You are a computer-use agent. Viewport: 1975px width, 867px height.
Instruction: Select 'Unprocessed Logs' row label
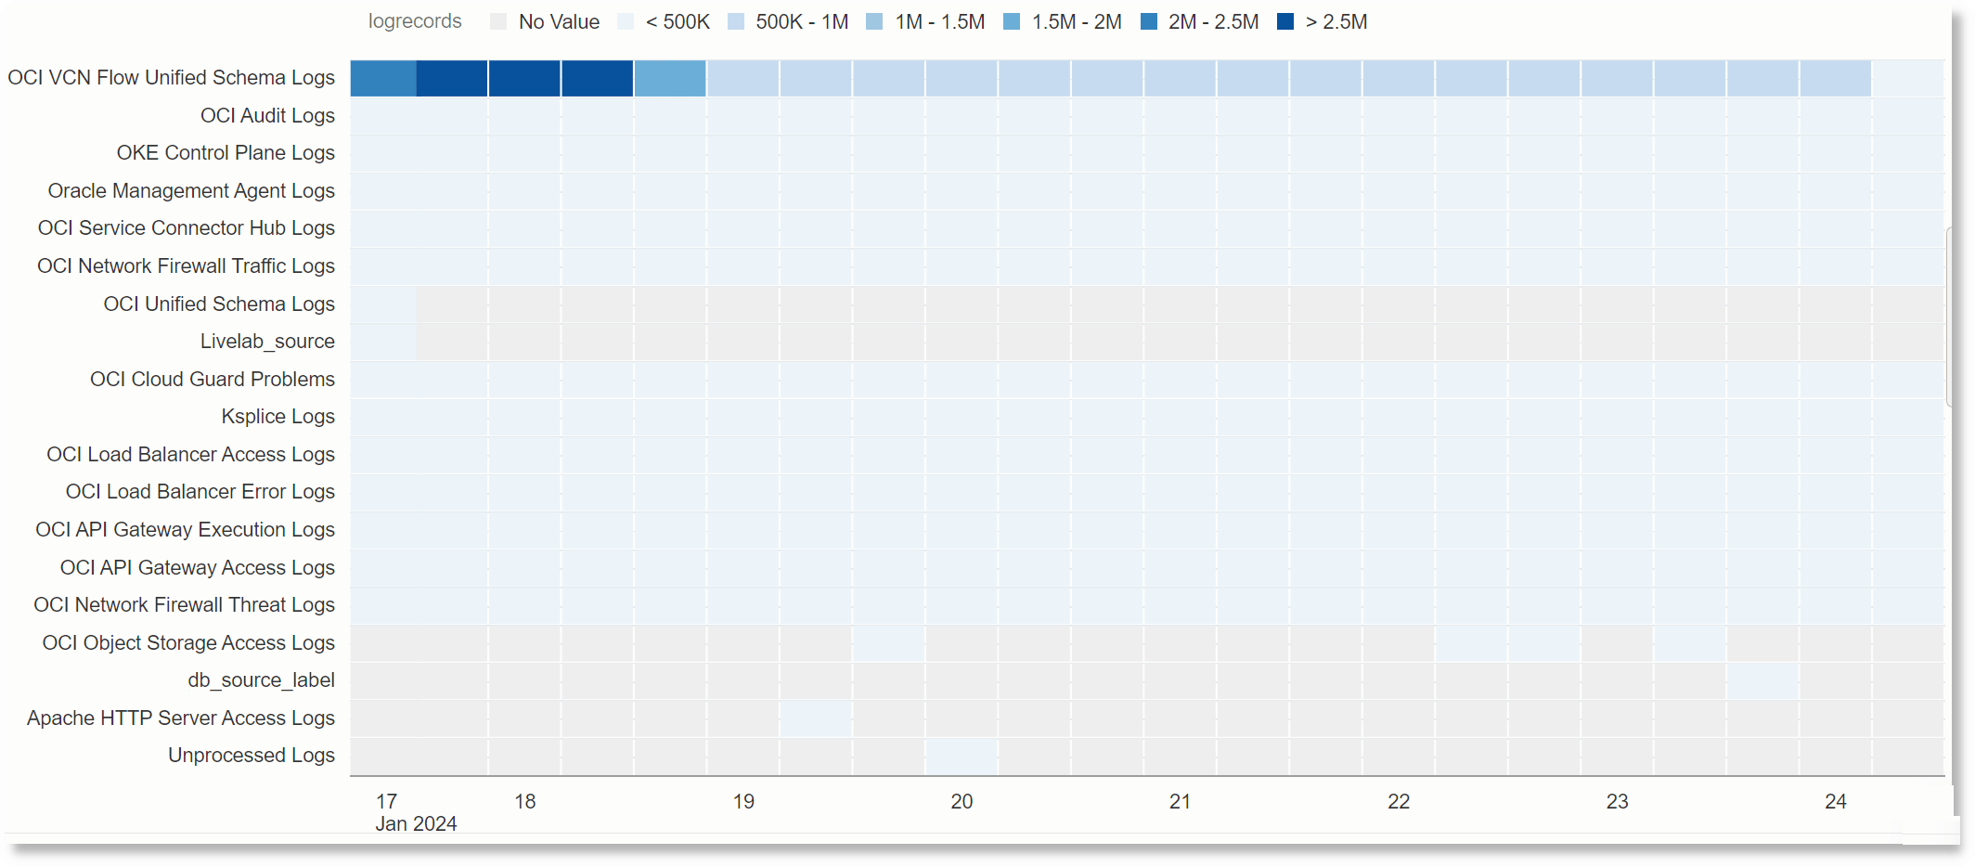click(x=252, y=755)
